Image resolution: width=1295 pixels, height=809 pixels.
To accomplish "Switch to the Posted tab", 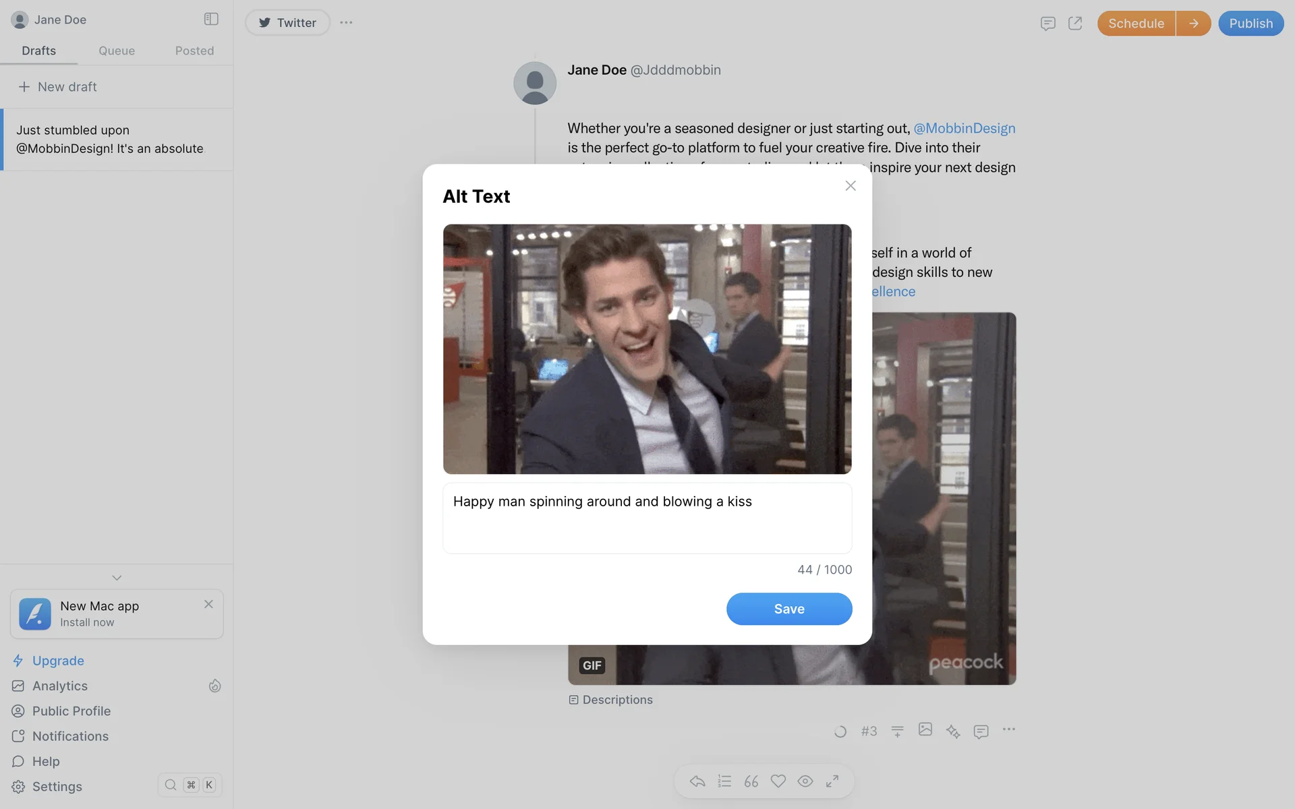I will click(x=194, y=51).
